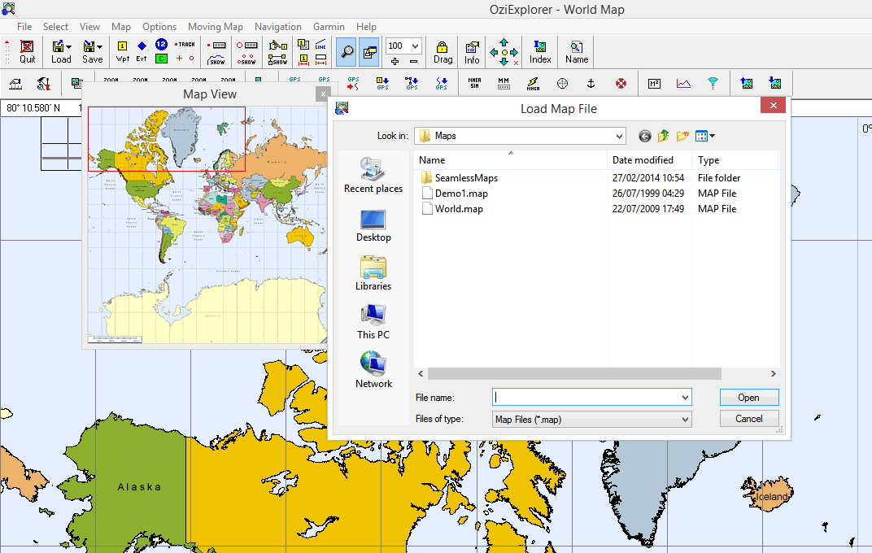Click the Open button
Screen dimensions: 872x553
(x=748, y=398)
